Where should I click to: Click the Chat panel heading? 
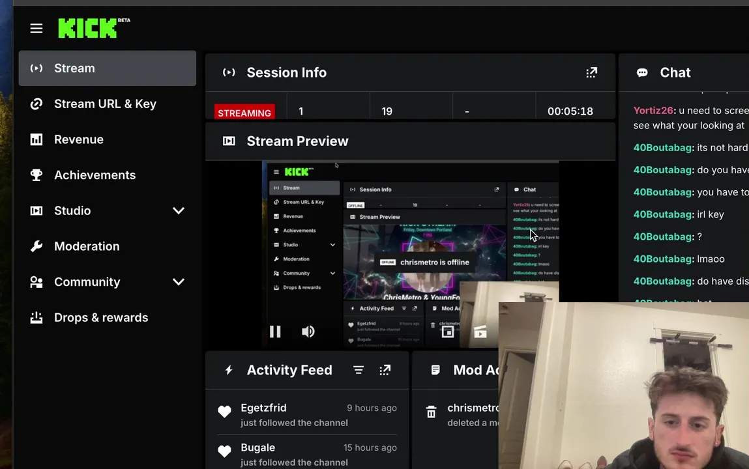click(x=675, y=72)
